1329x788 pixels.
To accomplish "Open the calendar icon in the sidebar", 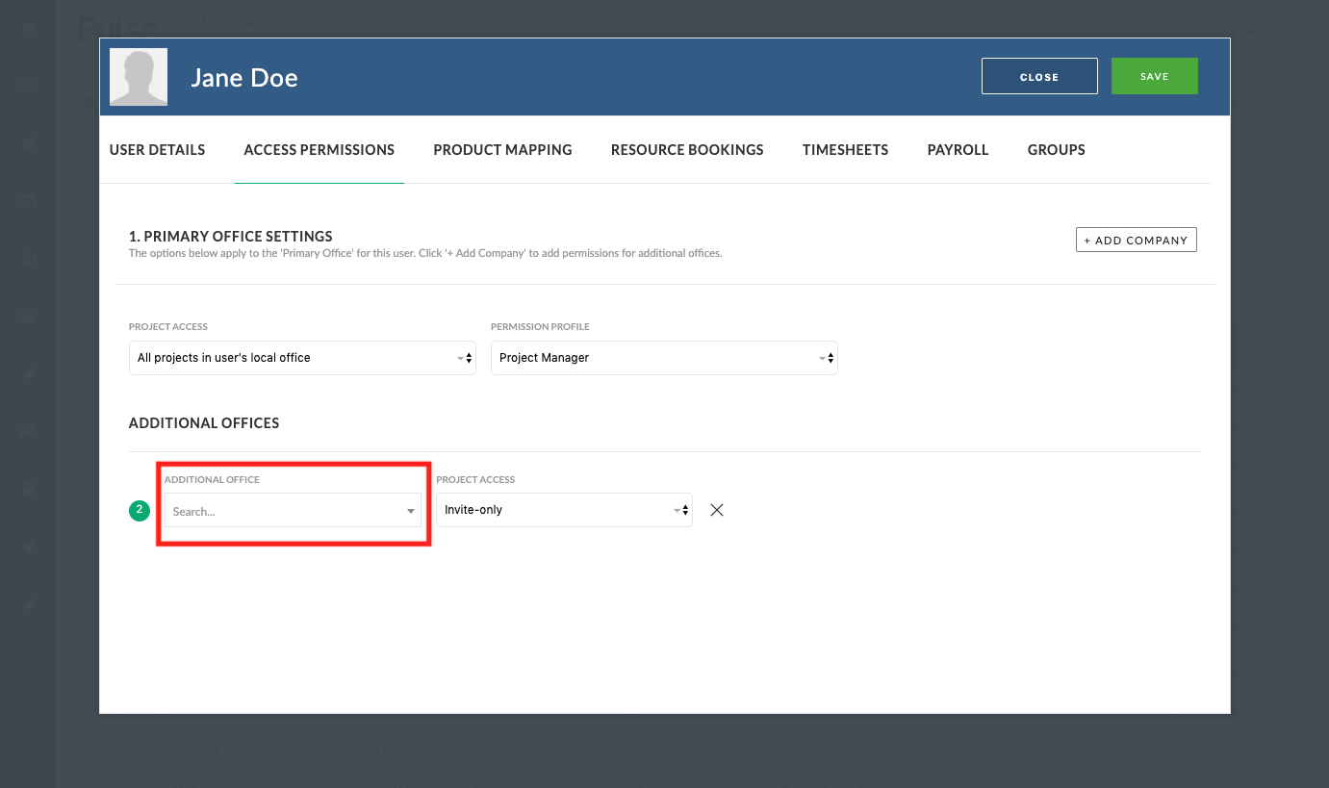I will (29, 200).
